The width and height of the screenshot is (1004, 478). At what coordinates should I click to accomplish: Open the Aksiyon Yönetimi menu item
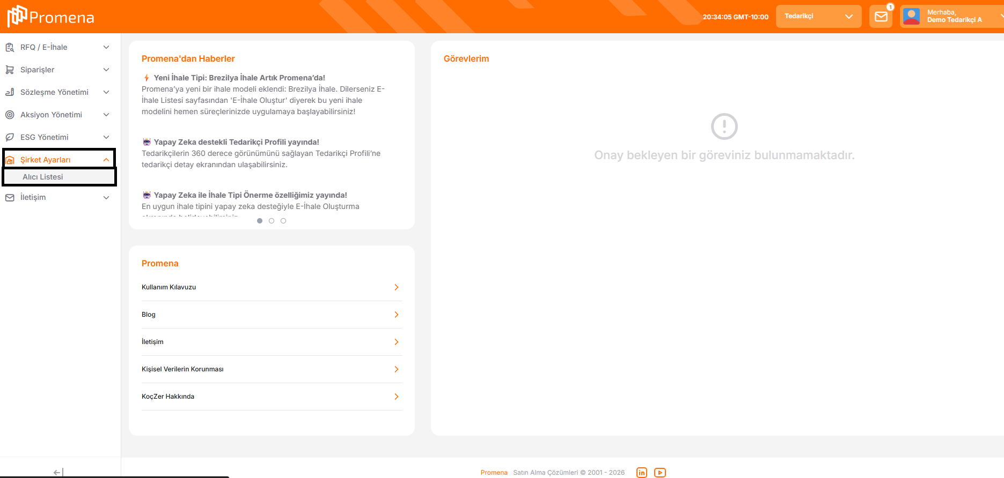coord(51,115)
